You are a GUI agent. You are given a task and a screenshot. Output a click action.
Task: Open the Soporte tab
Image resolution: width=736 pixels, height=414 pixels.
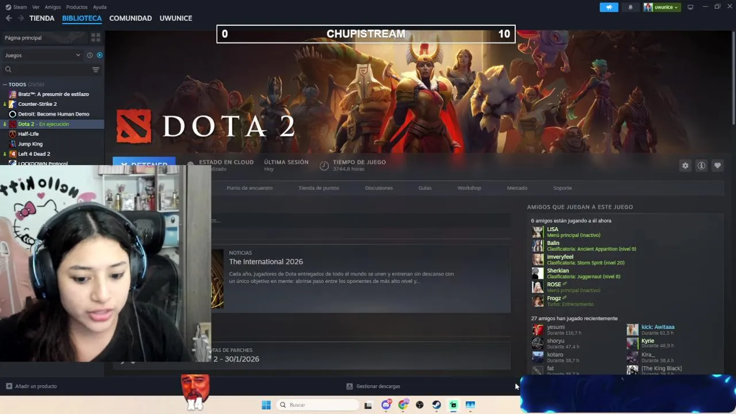pos(562,188)
